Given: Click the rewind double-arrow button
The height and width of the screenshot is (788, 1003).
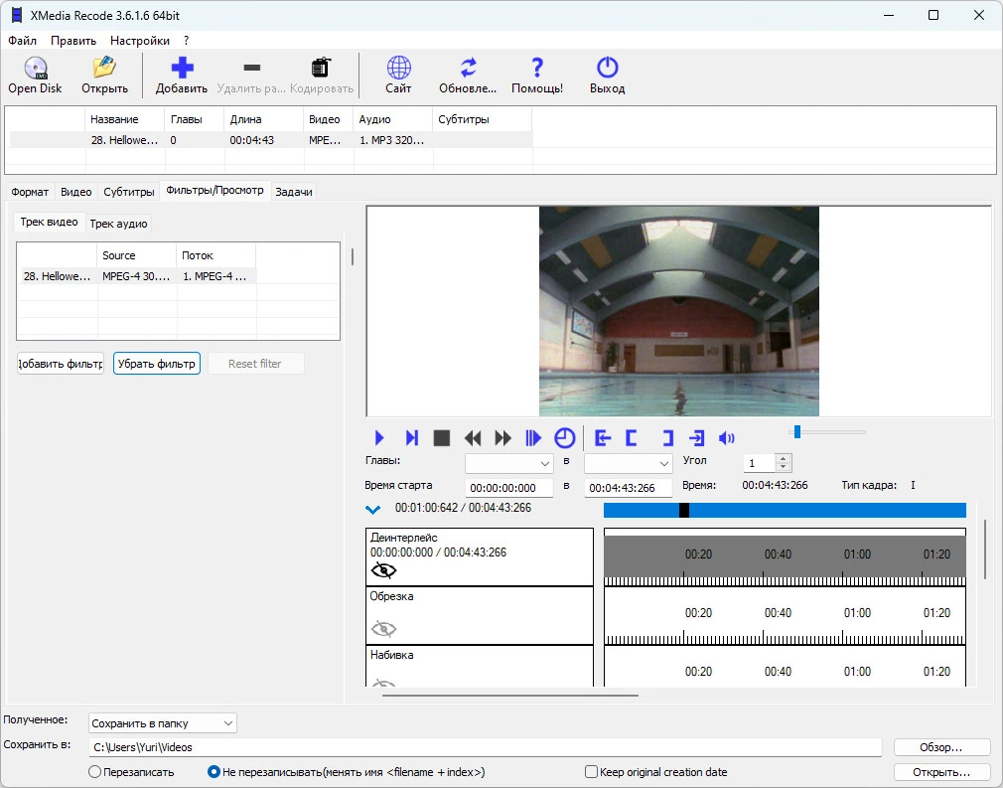Looking at the screenshot, I should pos(473,438).
